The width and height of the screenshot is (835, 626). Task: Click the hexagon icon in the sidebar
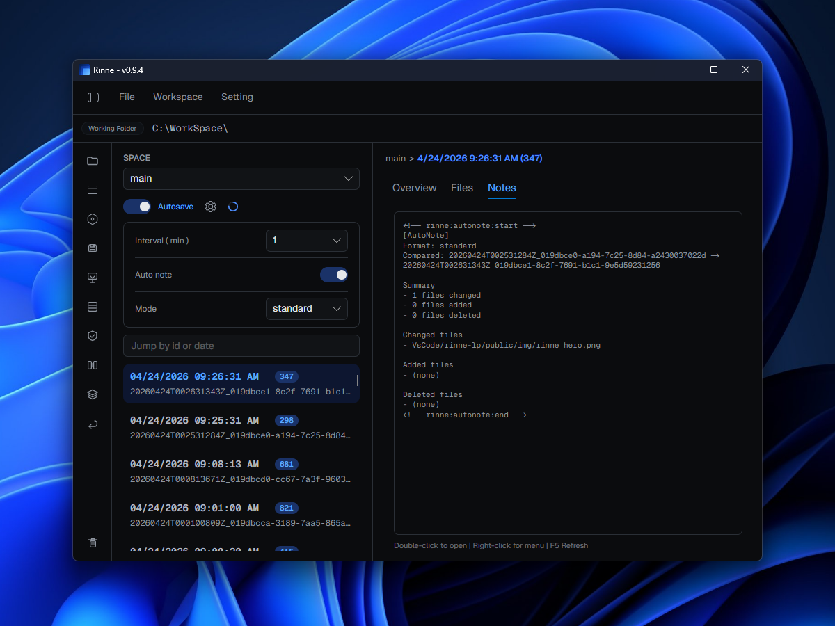click(93, 219)
